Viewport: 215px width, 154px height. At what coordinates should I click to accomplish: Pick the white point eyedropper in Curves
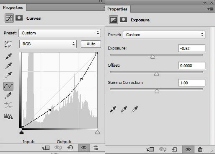click(x=8, y=75)
